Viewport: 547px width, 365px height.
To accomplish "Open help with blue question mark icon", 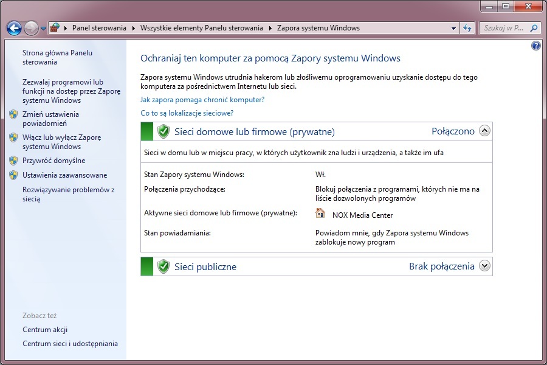I will tap(536, 46).
